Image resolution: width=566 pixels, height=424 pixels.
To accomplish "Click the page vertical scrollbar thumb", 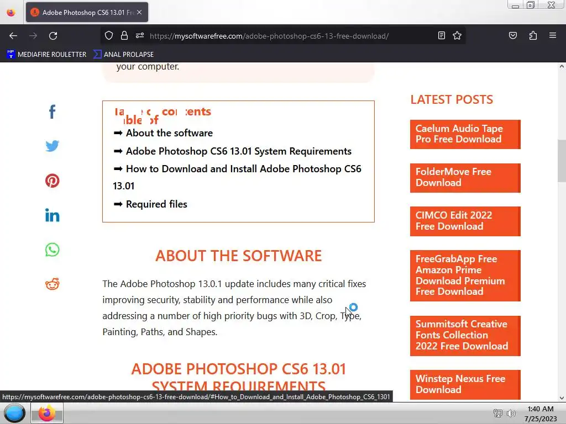I will point(562,161).
